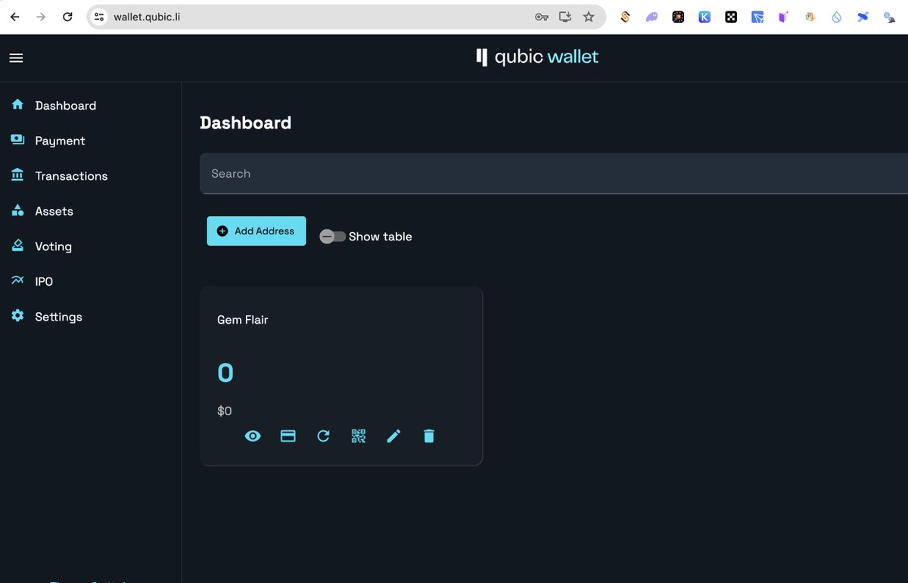
Task: Click the Show table label
Action: coord(381,237)
